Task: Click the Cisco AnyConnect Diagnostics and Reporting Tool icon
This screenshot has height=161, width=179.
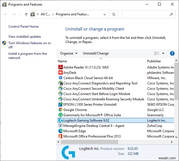Action: coord(60,83)
